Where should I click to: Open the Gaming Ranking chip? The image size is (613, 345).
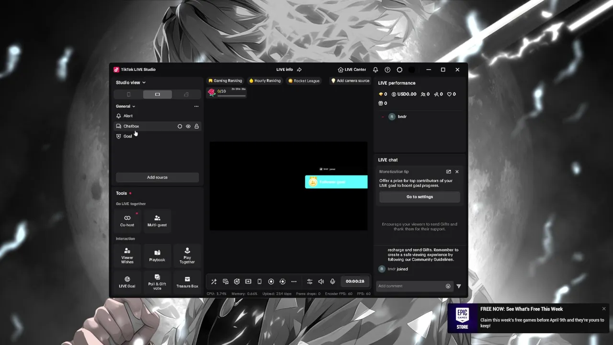(225, 81)
